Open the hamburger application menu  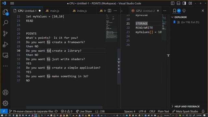[x=12, y=3]
